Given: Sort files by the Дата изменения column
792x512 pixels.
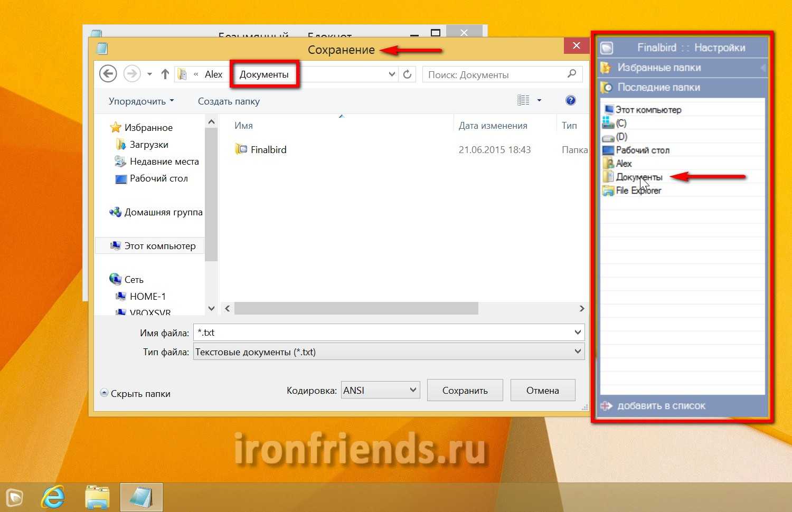Looking at the screenshot, I should coord(493,126).
